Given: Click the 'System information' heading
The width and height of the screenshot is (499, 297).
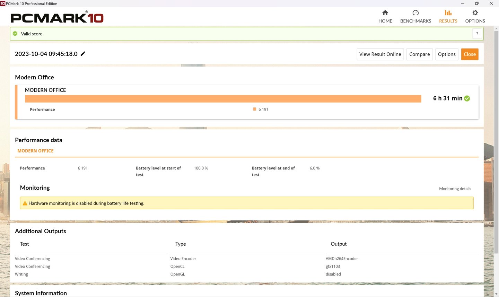Looking at the screenshot, I should (x=41, y=293).
